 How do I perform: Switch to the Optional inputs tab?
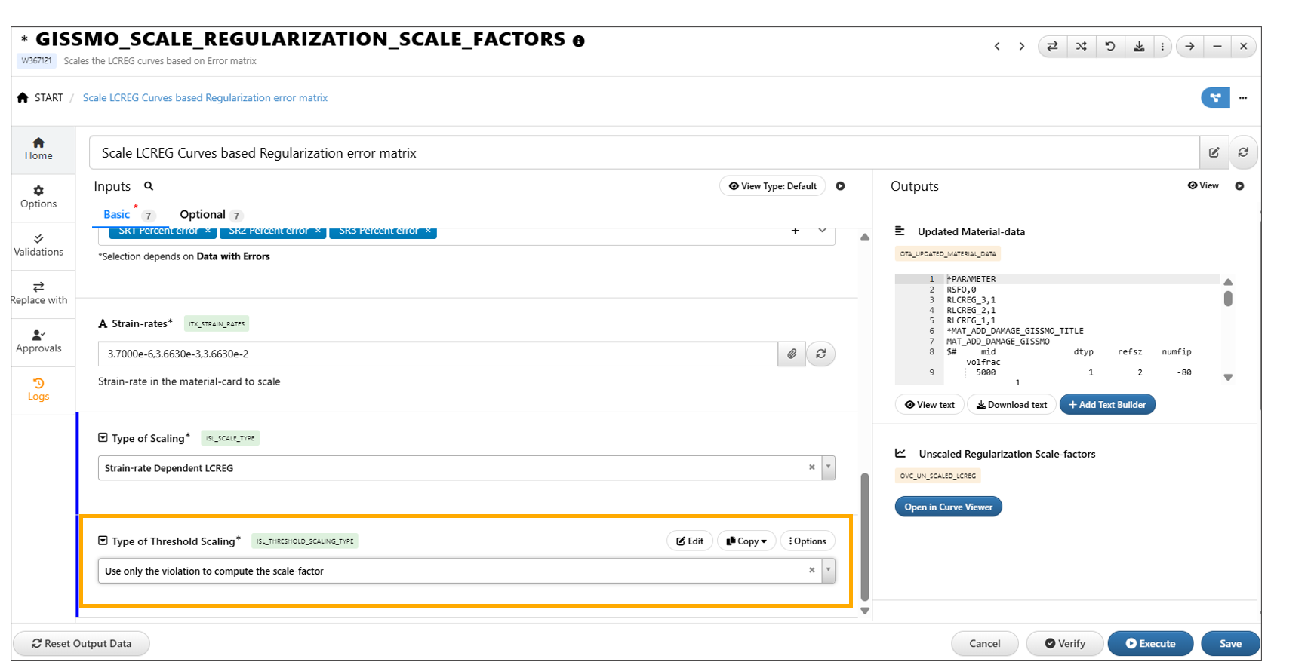click(202, 215)
